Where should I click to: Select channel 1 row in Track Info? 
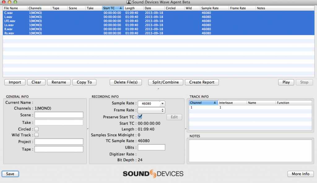[x=250, y=107]
